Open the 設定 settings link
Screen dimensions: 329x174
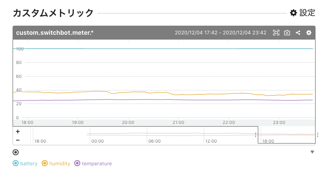[303, 13]
